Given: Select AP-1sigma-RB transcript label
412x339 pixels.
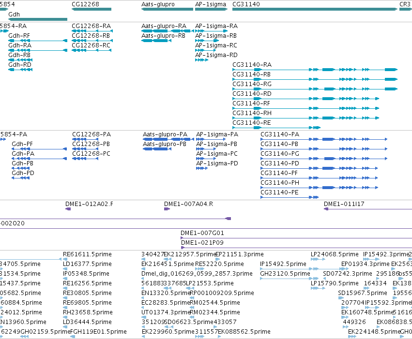Looking at the screenshot, I should pyautogui.click(x=216, y=36).
